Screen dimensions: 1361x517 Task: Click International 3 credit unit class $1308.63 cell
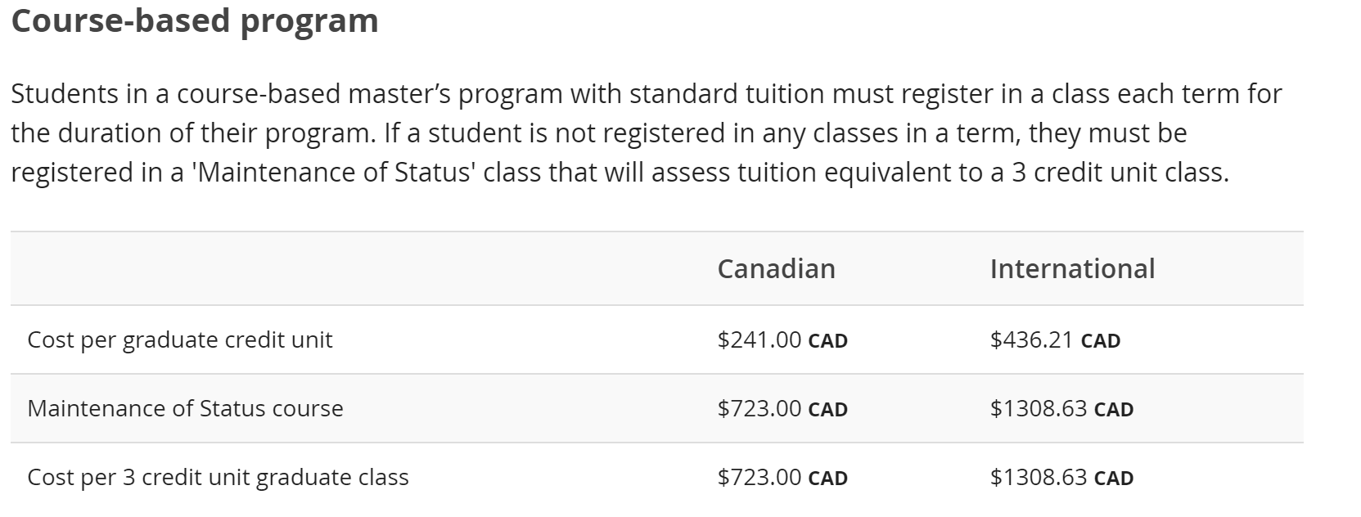coord(1061,477)
